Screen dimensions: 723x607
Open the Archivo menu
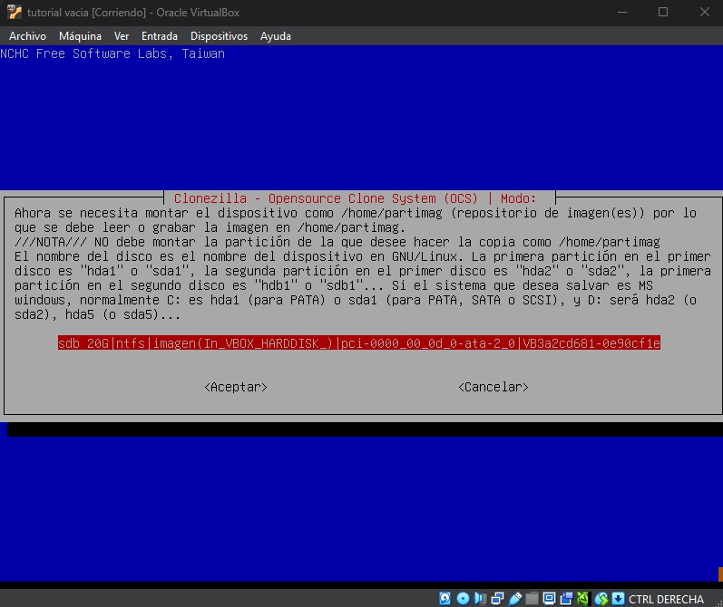[27, 36]
